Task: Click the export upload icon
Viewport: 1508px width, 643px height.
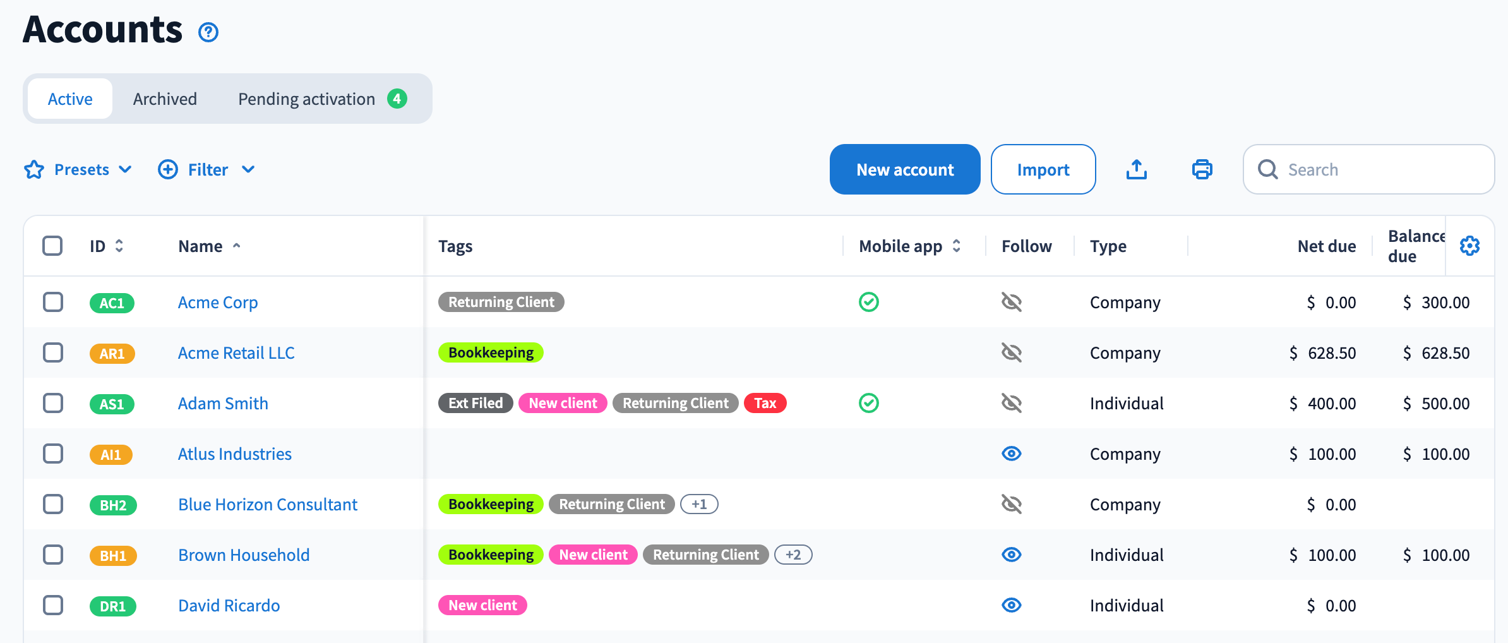Action: (x=1137, y=169)
